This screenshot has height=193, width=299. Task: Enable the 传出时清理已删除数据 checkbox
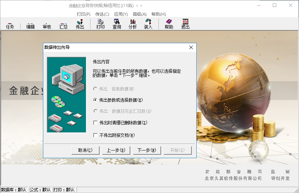(95, 123)
